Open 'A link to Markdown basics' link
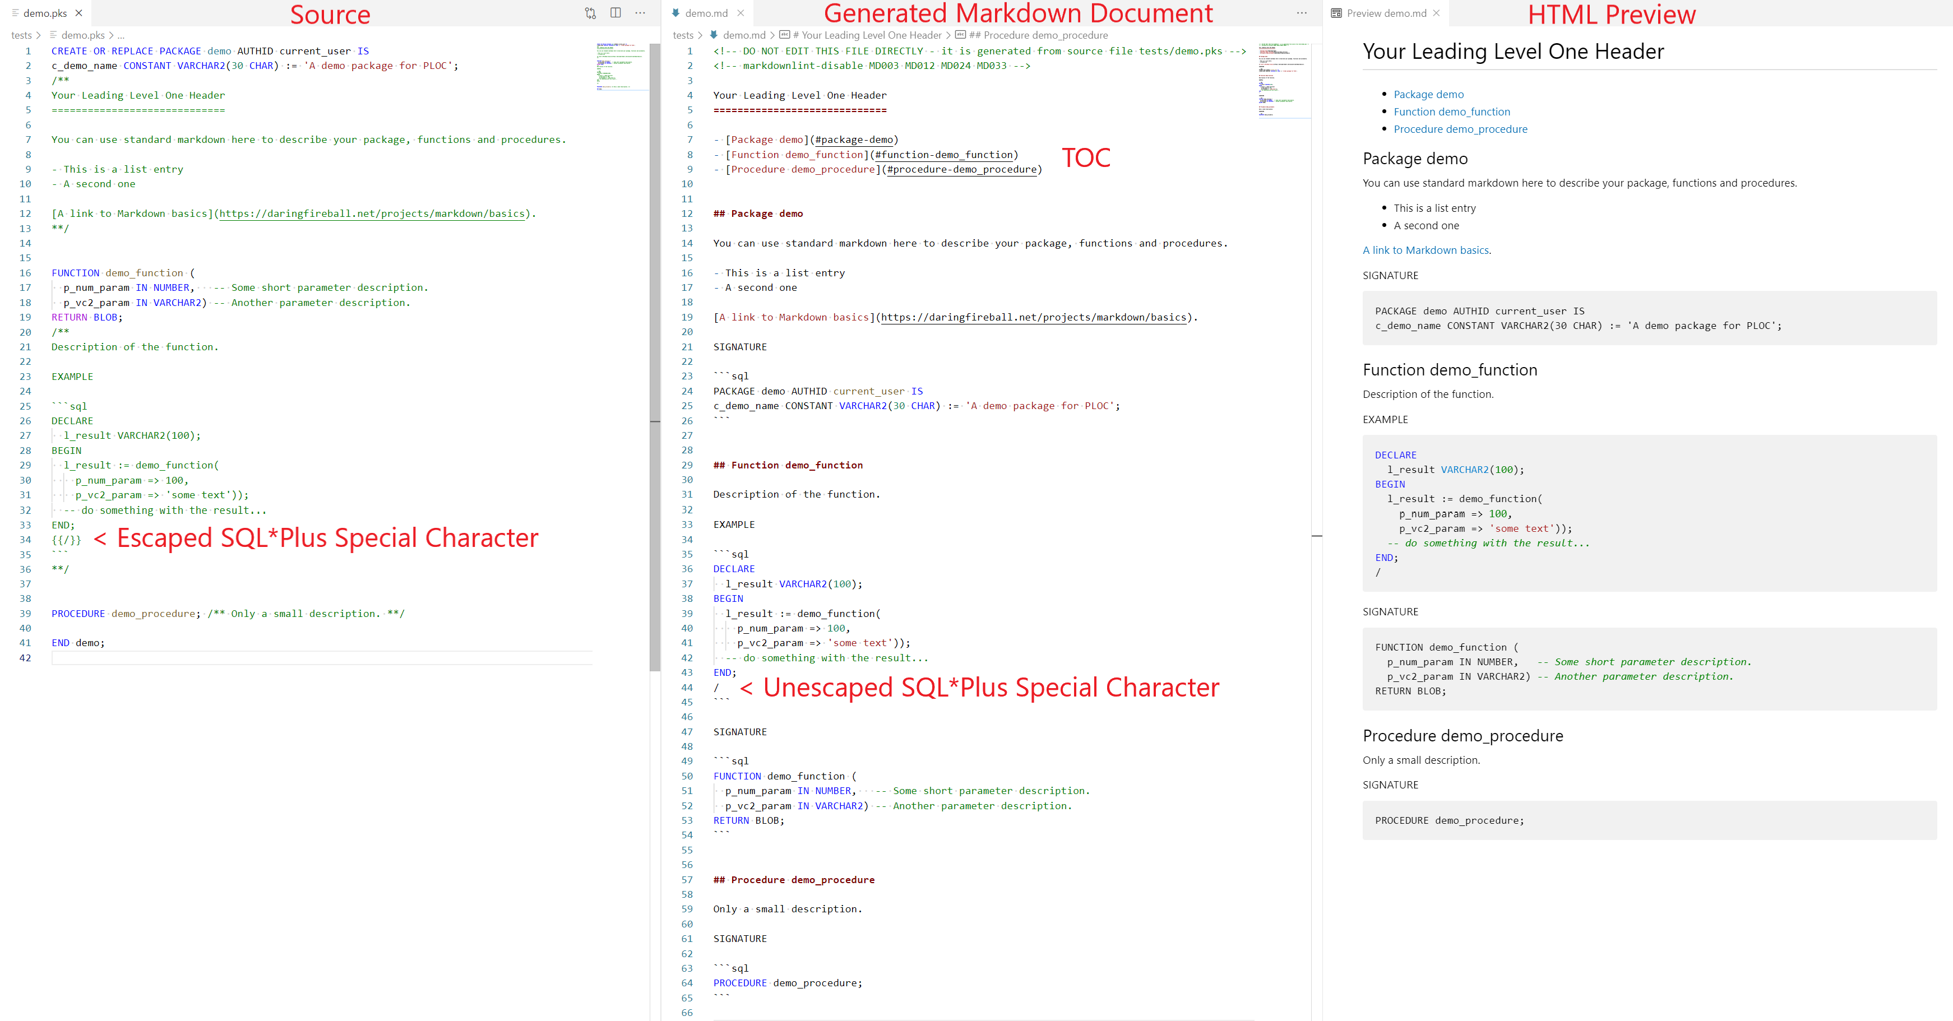 (1426, 250)
